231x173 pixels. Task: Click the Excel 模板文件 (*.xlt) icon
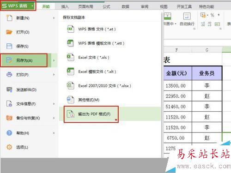pos(71,72)
